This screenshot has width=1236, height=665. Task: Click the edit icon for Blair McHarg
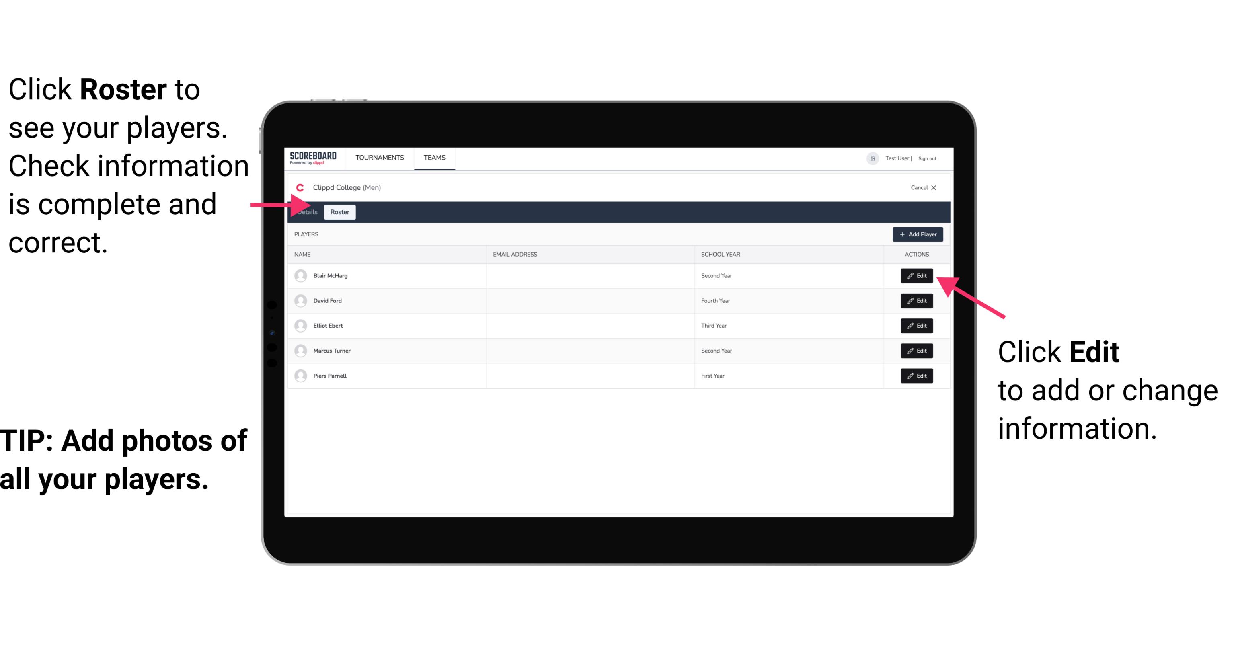[x=916, y=275]
